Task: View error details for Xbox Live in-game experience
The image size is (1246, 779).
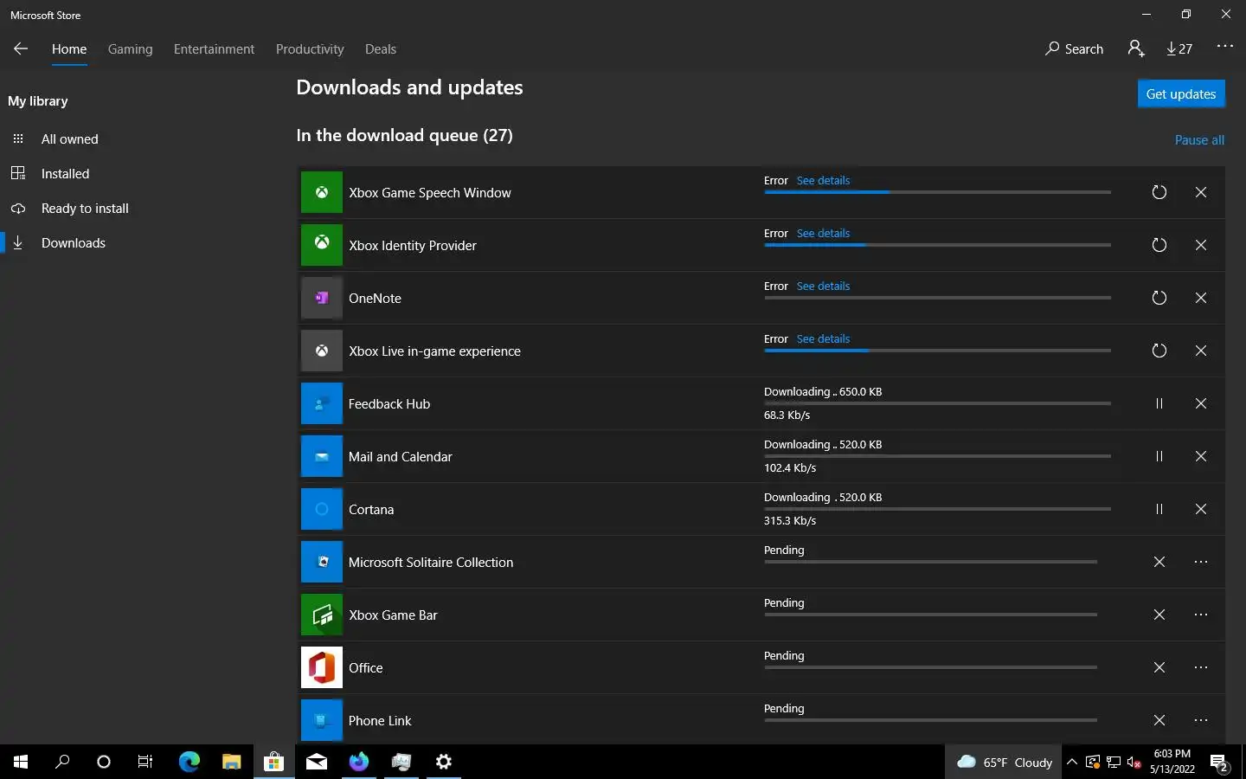Action: 823,338
